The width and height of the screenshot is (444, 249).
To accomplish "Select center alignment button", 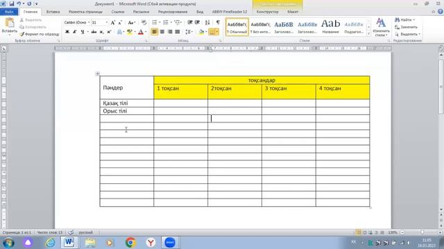I will (162, 32).
